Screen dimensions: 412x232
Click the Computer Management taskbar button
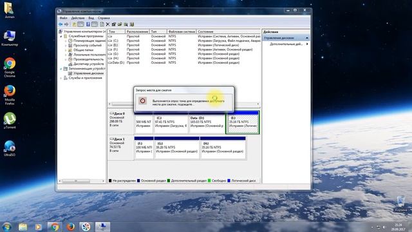[102, 227]
